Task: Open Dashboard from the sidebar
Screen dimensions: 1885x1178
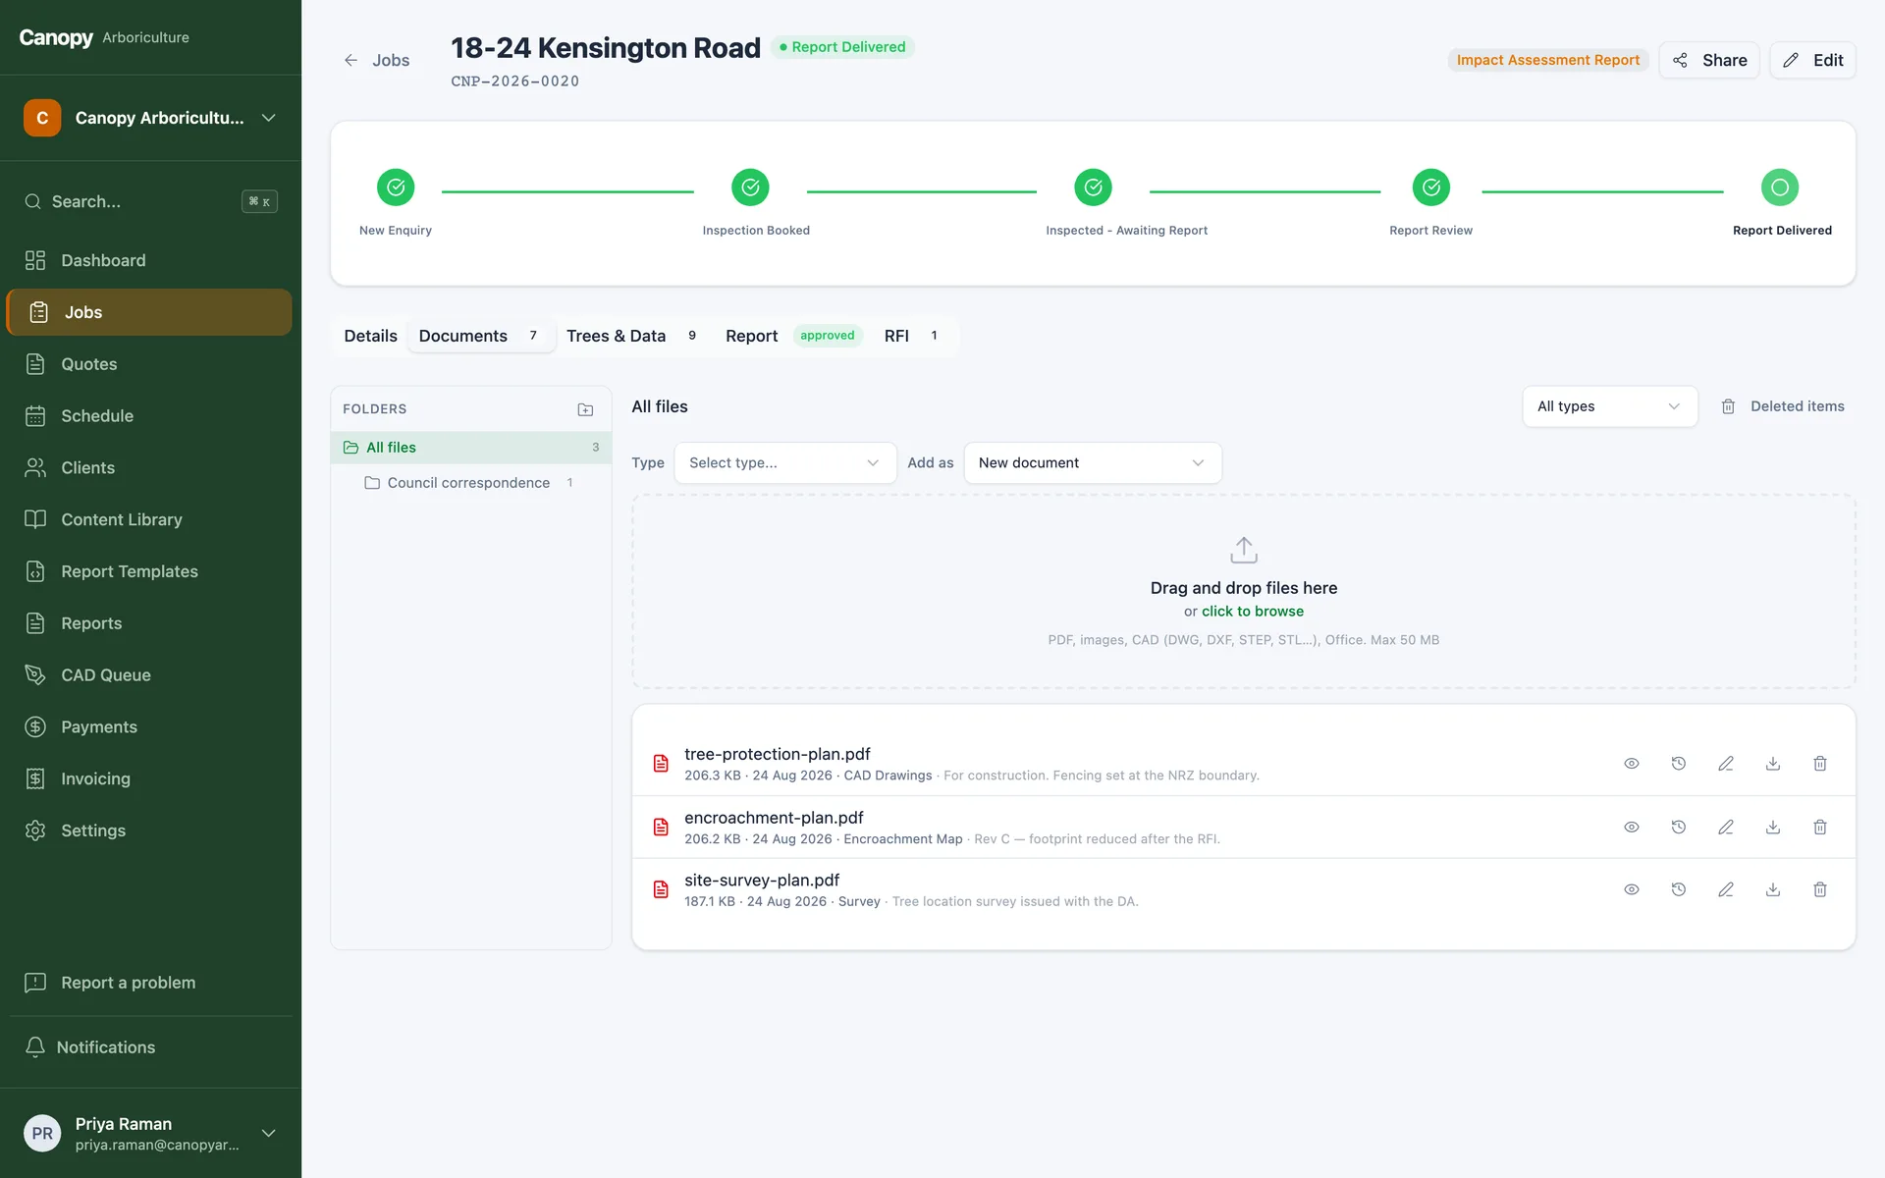Action: tap(149, 260)
